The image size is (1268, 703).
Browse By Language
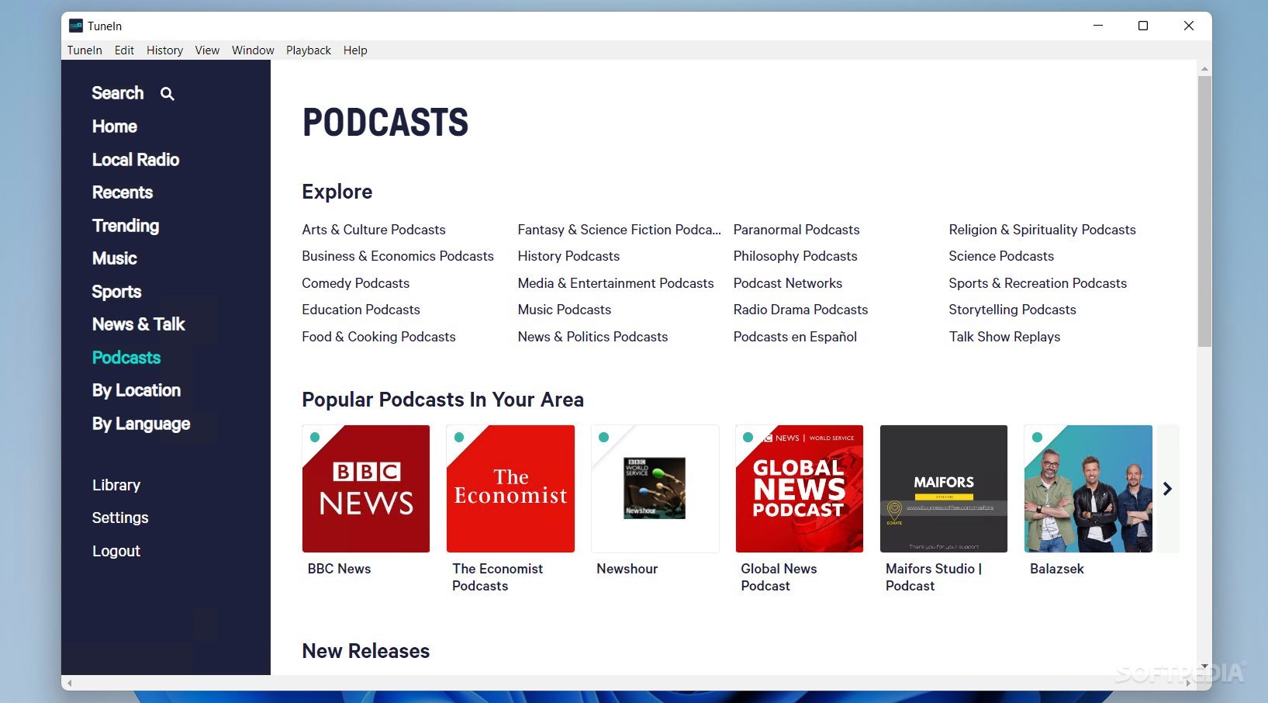(x=141, y=424)
